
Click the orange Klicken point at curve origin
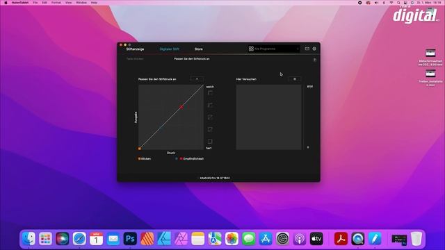[x=140, y=149]
